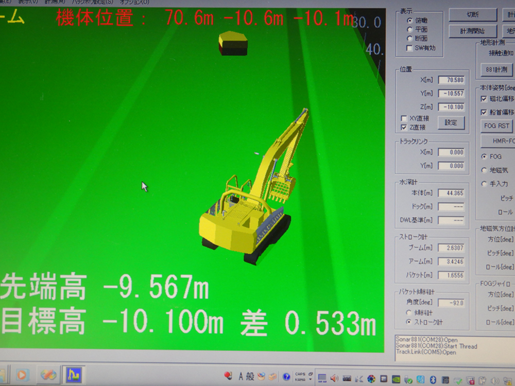Image resolution: width=515 pixels, height=386 pixels.
Task: Choose 手入力 input mode
Action: 484,184
